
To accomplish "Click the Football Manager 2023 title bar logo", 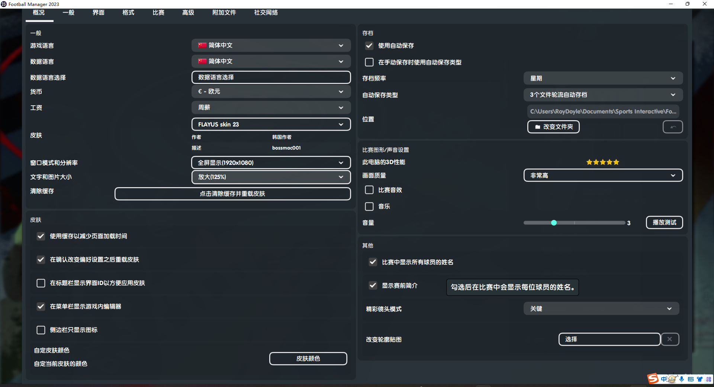I will coord(4,4).
